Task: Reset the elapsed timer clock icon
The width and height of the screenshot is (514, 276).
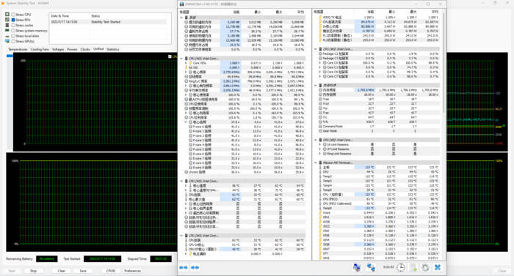Action: (401, 267)
